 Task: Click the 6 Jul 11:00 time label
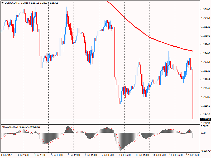[91, 155]
